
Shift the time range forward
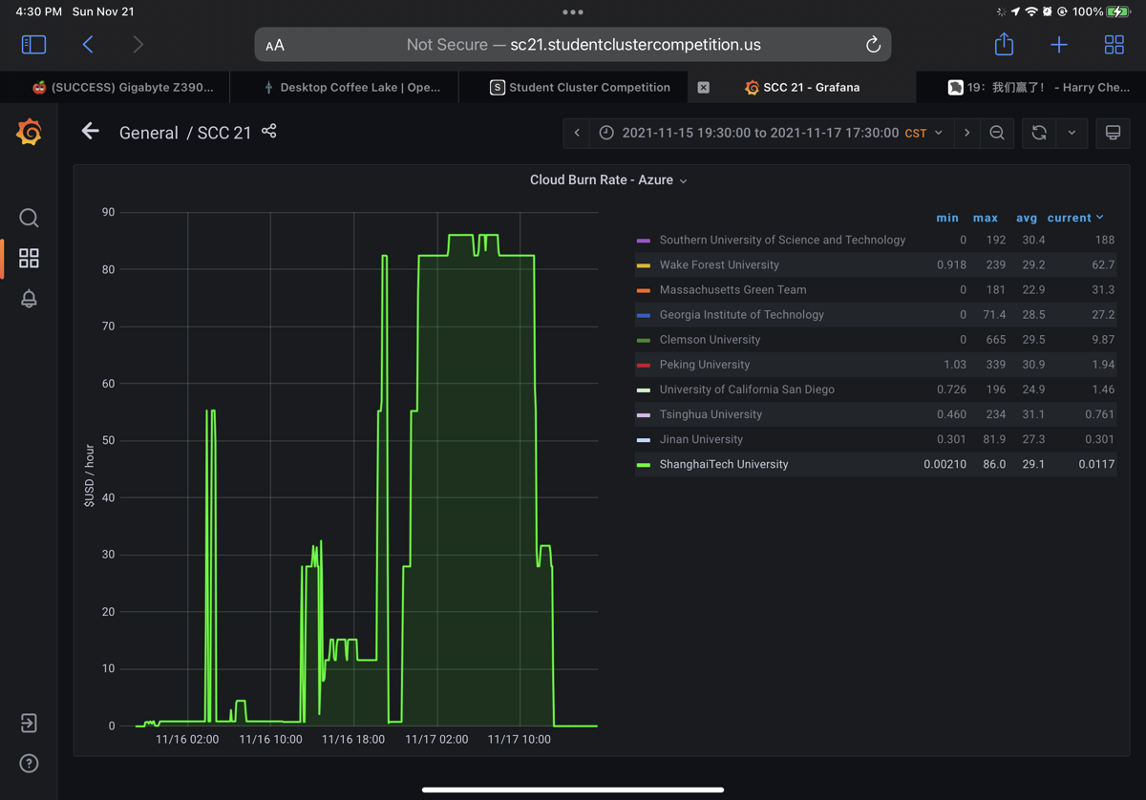(966, 133)
